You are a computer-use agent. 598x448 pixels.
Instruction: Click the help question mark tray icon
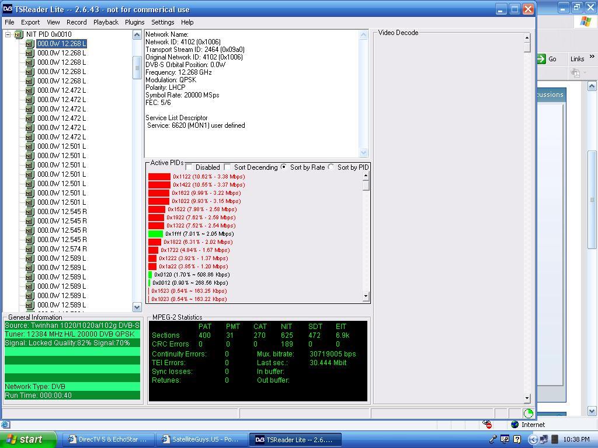tap(517, 439)
